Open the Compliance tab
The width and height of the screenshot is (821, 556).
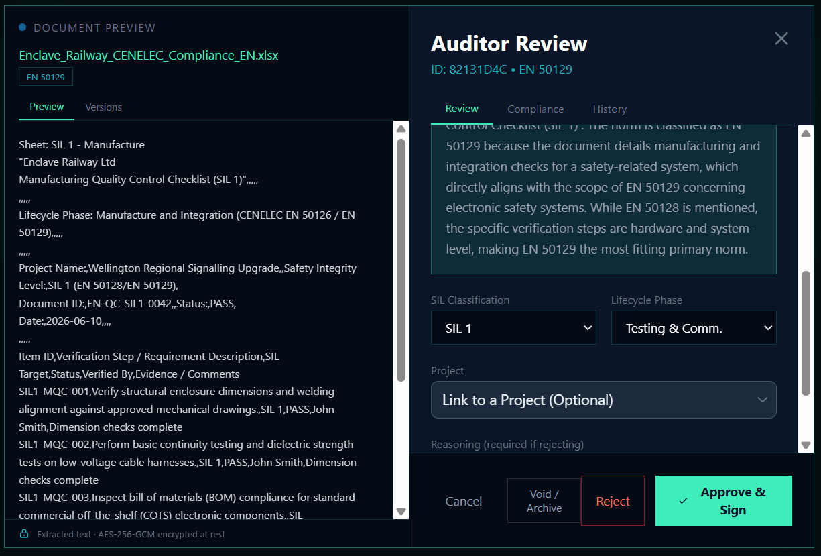pyautogui.click(x=535, y=109)
